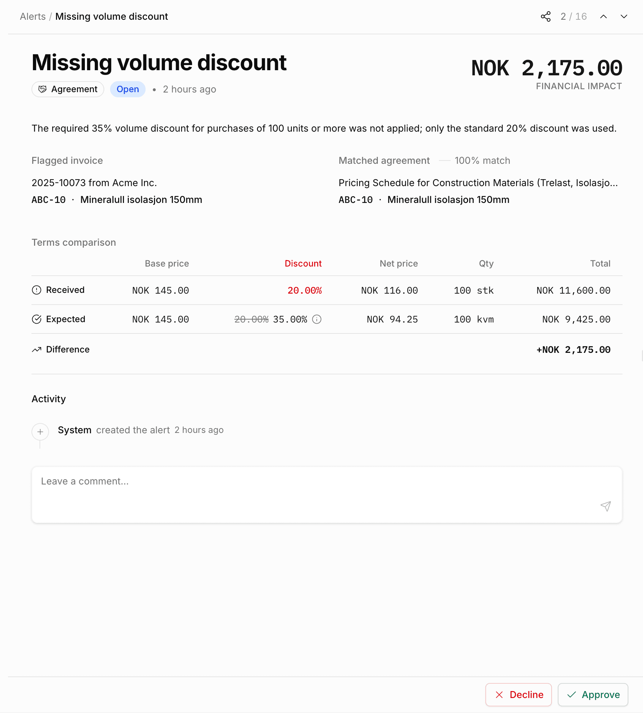643x713 pixels.
Task: Click the checkmark icon beside Expected row
Action: tap(36, 319)
